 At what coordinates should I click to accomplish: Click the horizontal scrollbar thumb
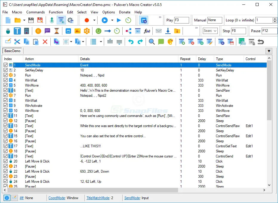click(x=92, y=190)
